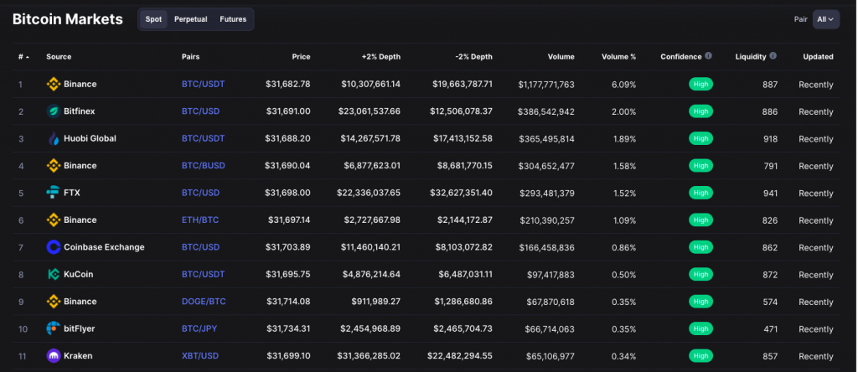This screenshot has height=372, width=858.
Task: Click liquidity score 941
Action: coord(770,193)
